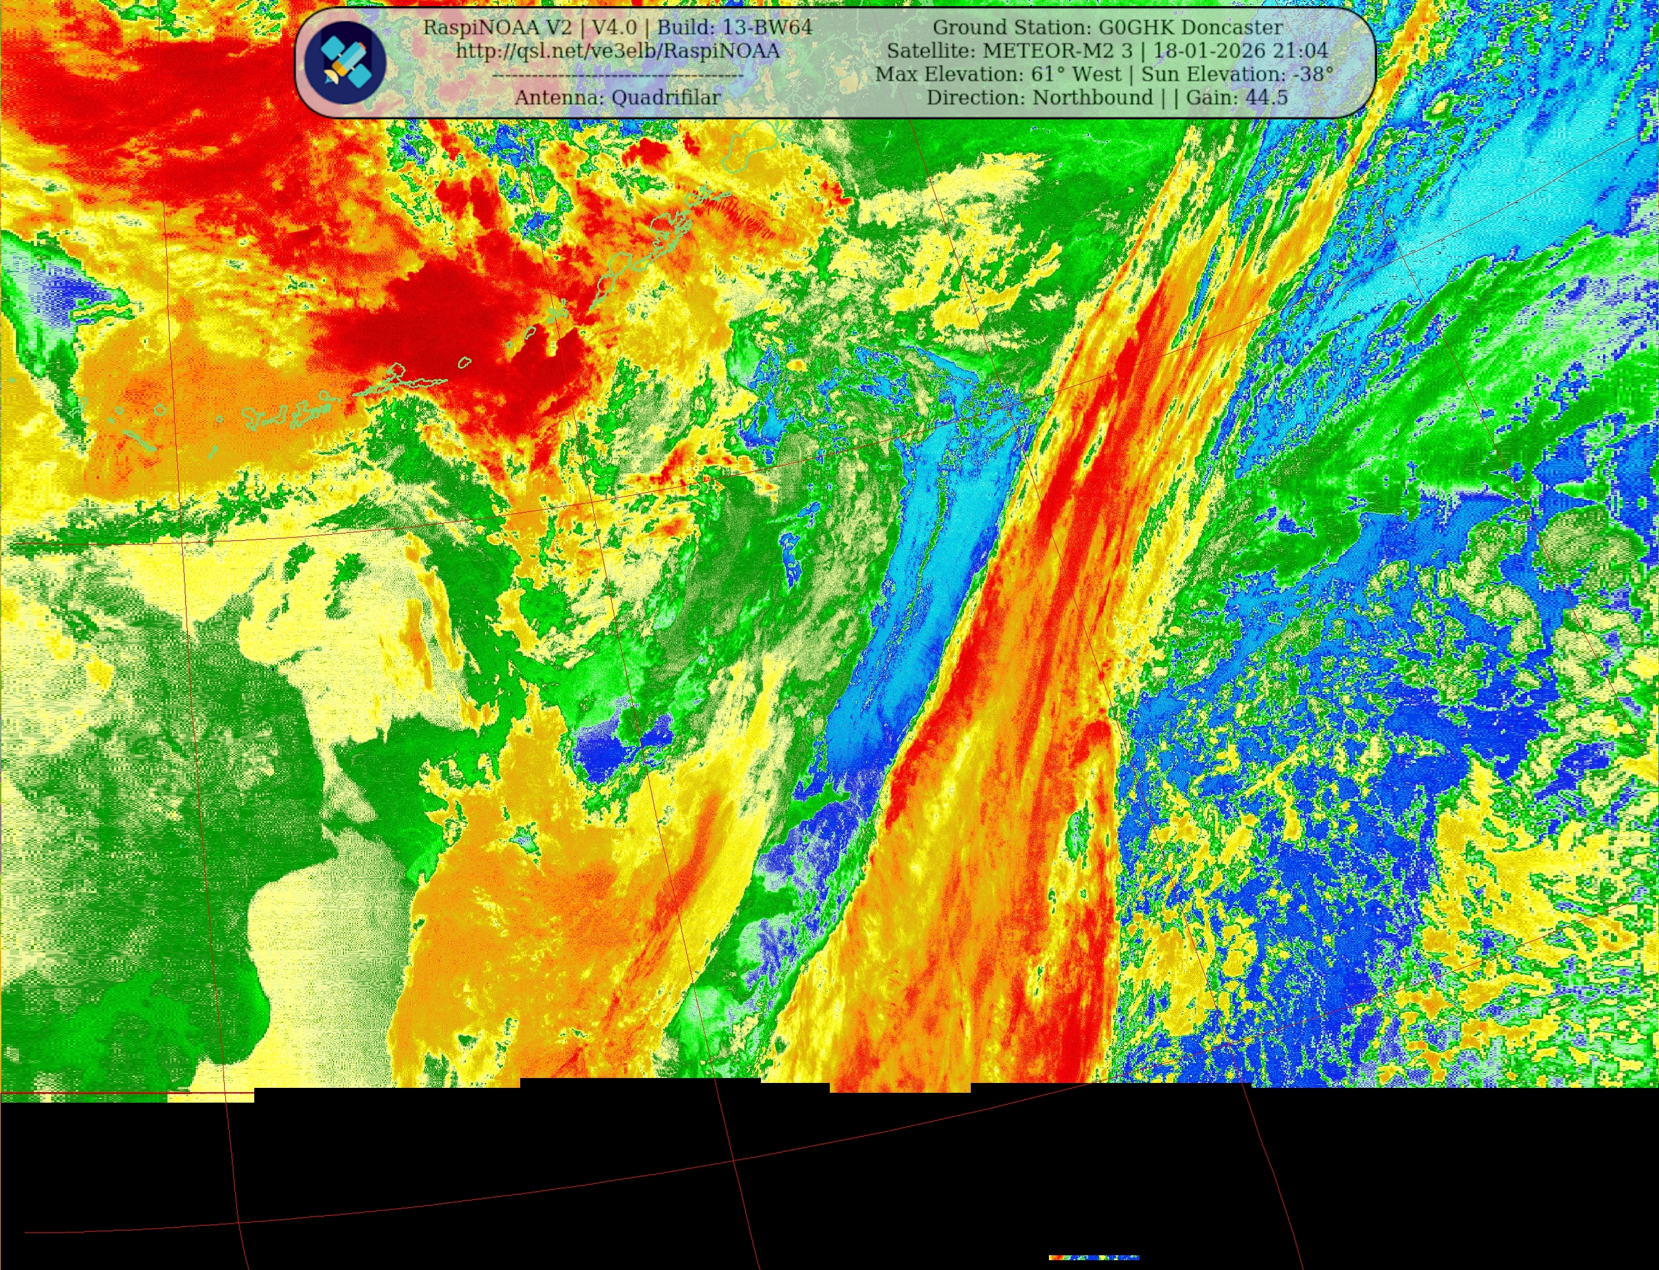Click the Max Elevation 61° West text
Viewport: 1659px width, 1270px height.
click(x=998, y=75)
